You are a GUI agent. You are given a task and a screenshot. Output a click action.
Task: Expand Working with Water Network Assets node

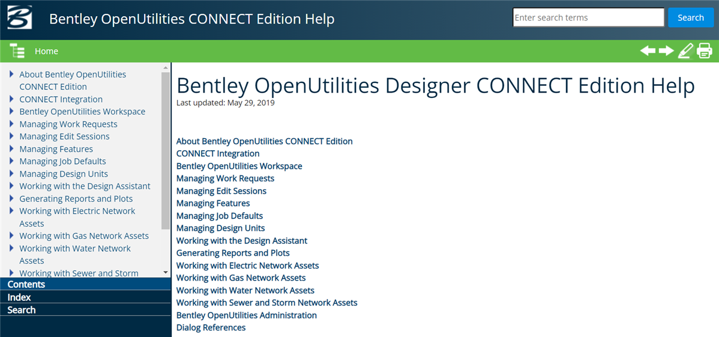click(x=11, y=248)
